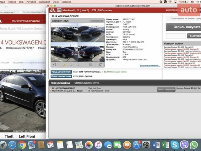Open FaceTime from the dock

pos(117,145)
